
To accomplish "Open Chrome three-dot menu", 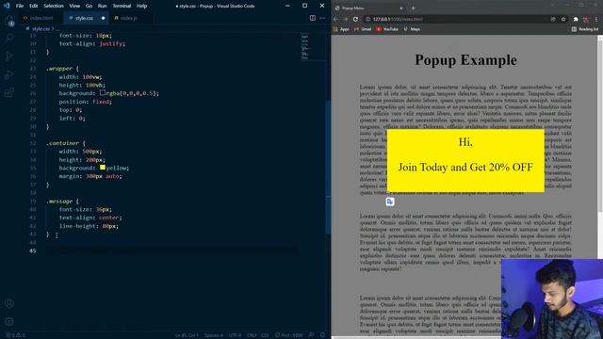I will [x=596, y=19].
